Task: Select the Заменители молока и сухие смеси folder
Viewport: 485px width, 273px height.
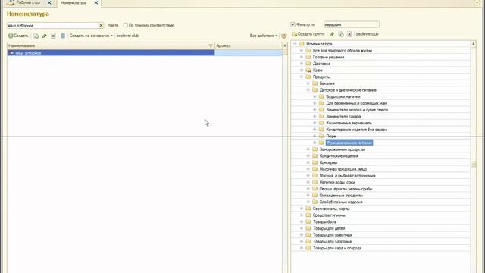Action: pyautogui.click(x=357, y=109)
